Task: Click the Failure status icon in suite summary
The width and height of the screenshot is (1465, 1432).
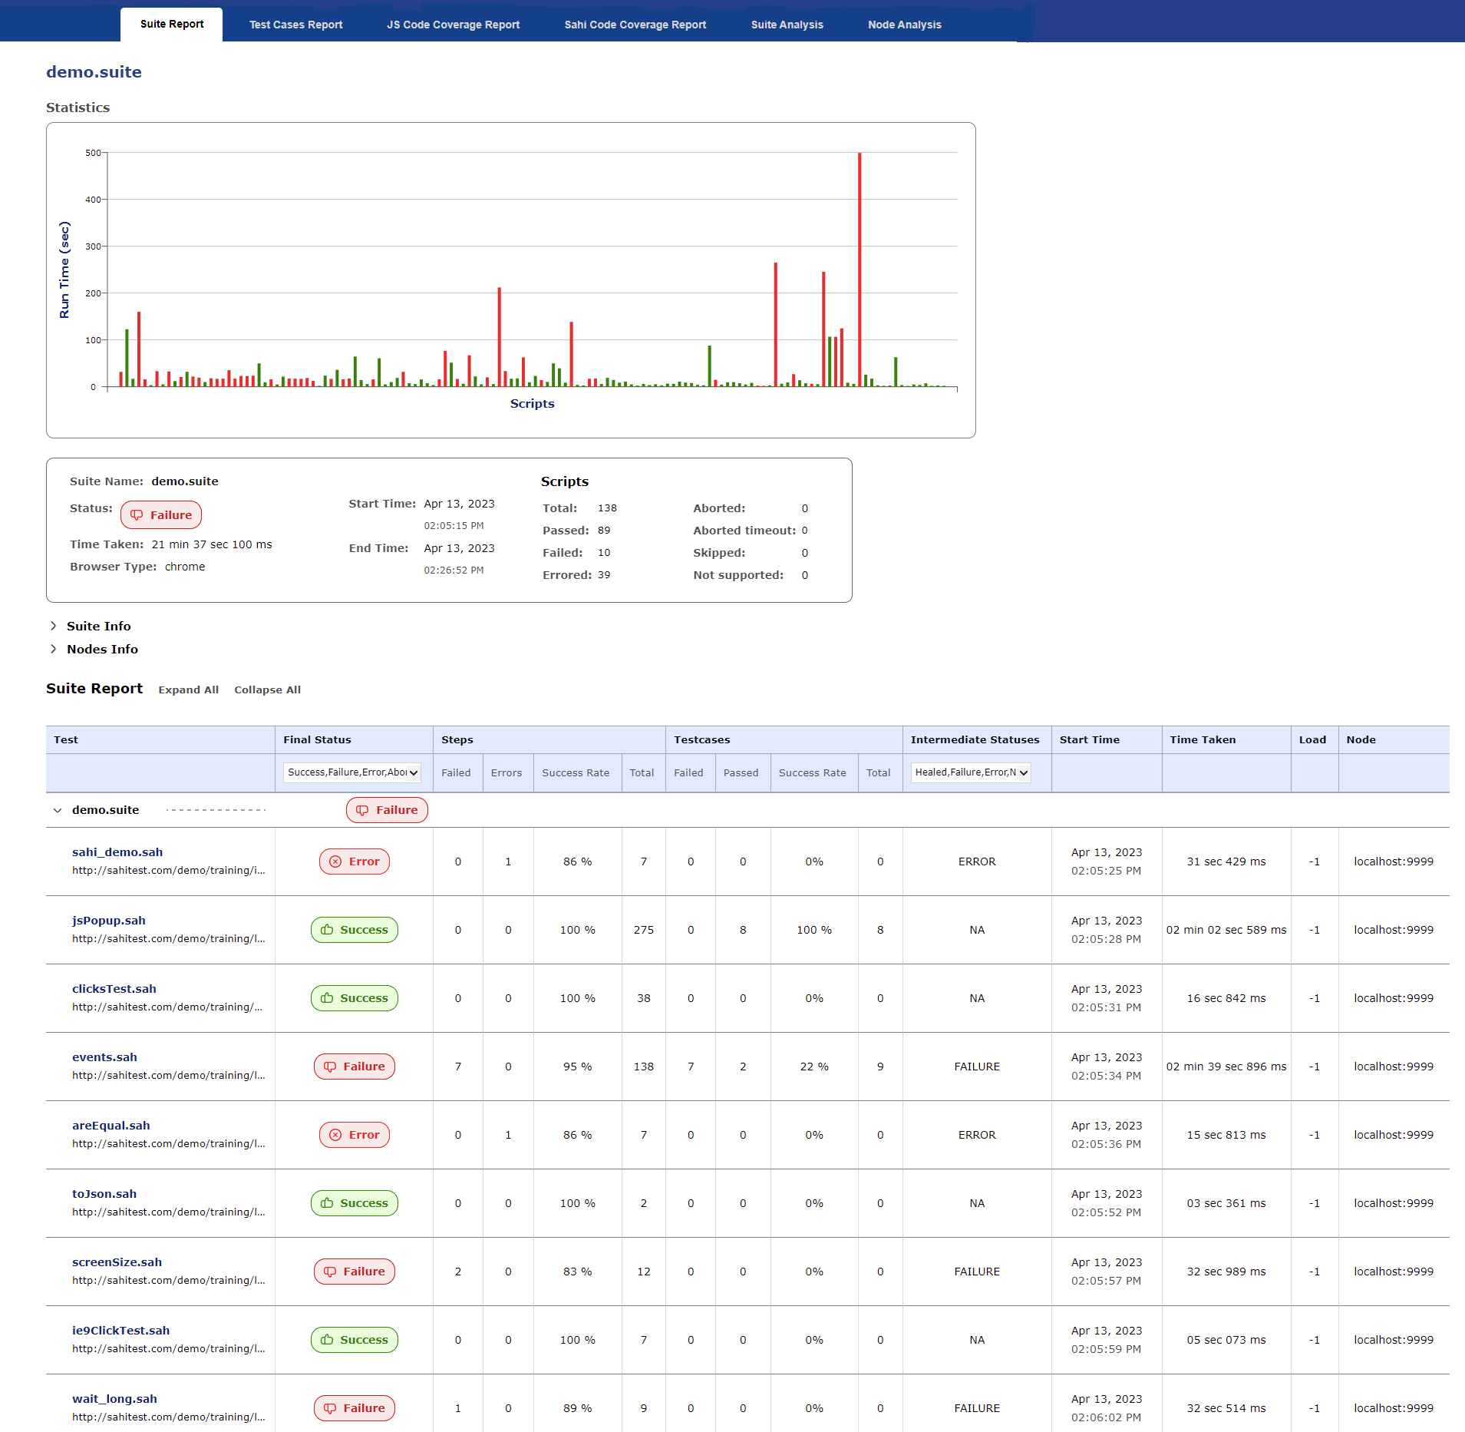Action: click(x=137, y=515)
